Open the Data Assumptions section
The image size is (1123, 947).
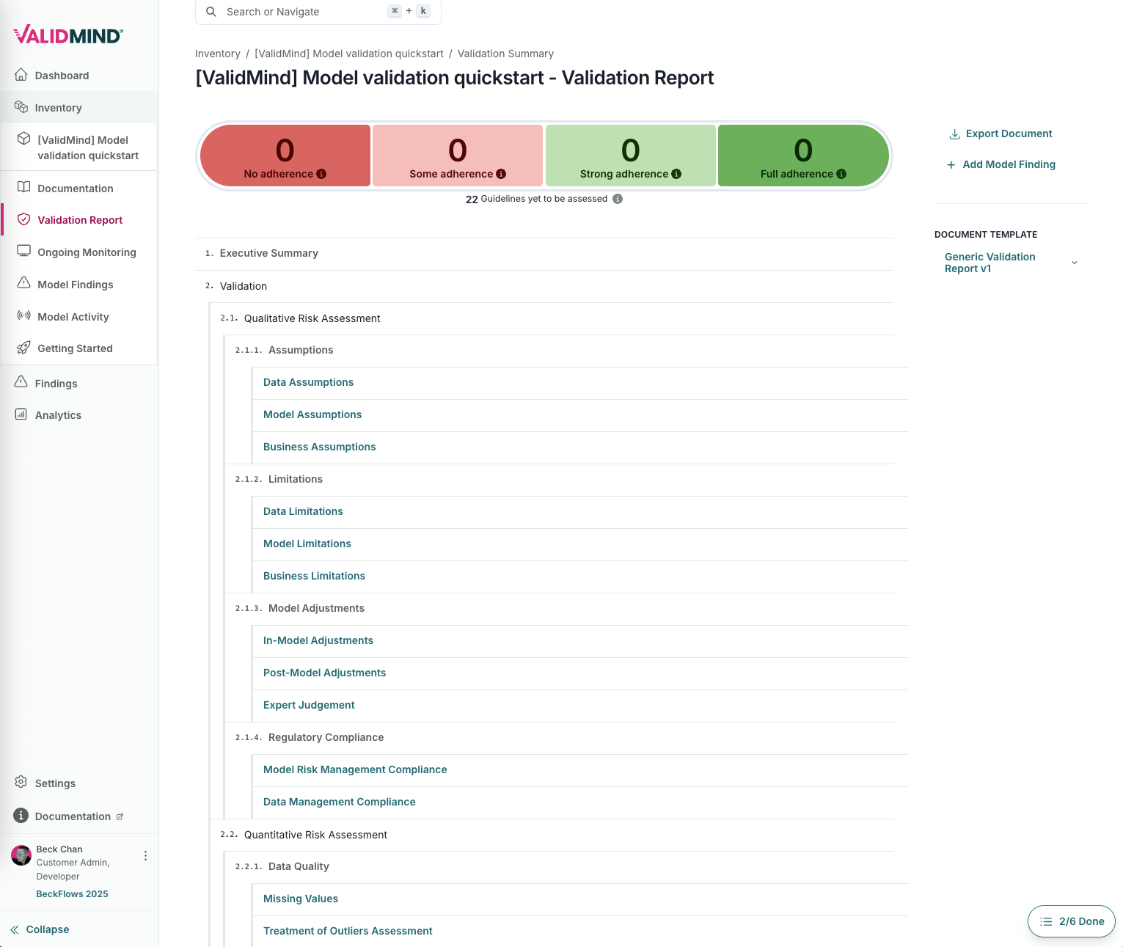pyautogui.click(x=308, y=382)
